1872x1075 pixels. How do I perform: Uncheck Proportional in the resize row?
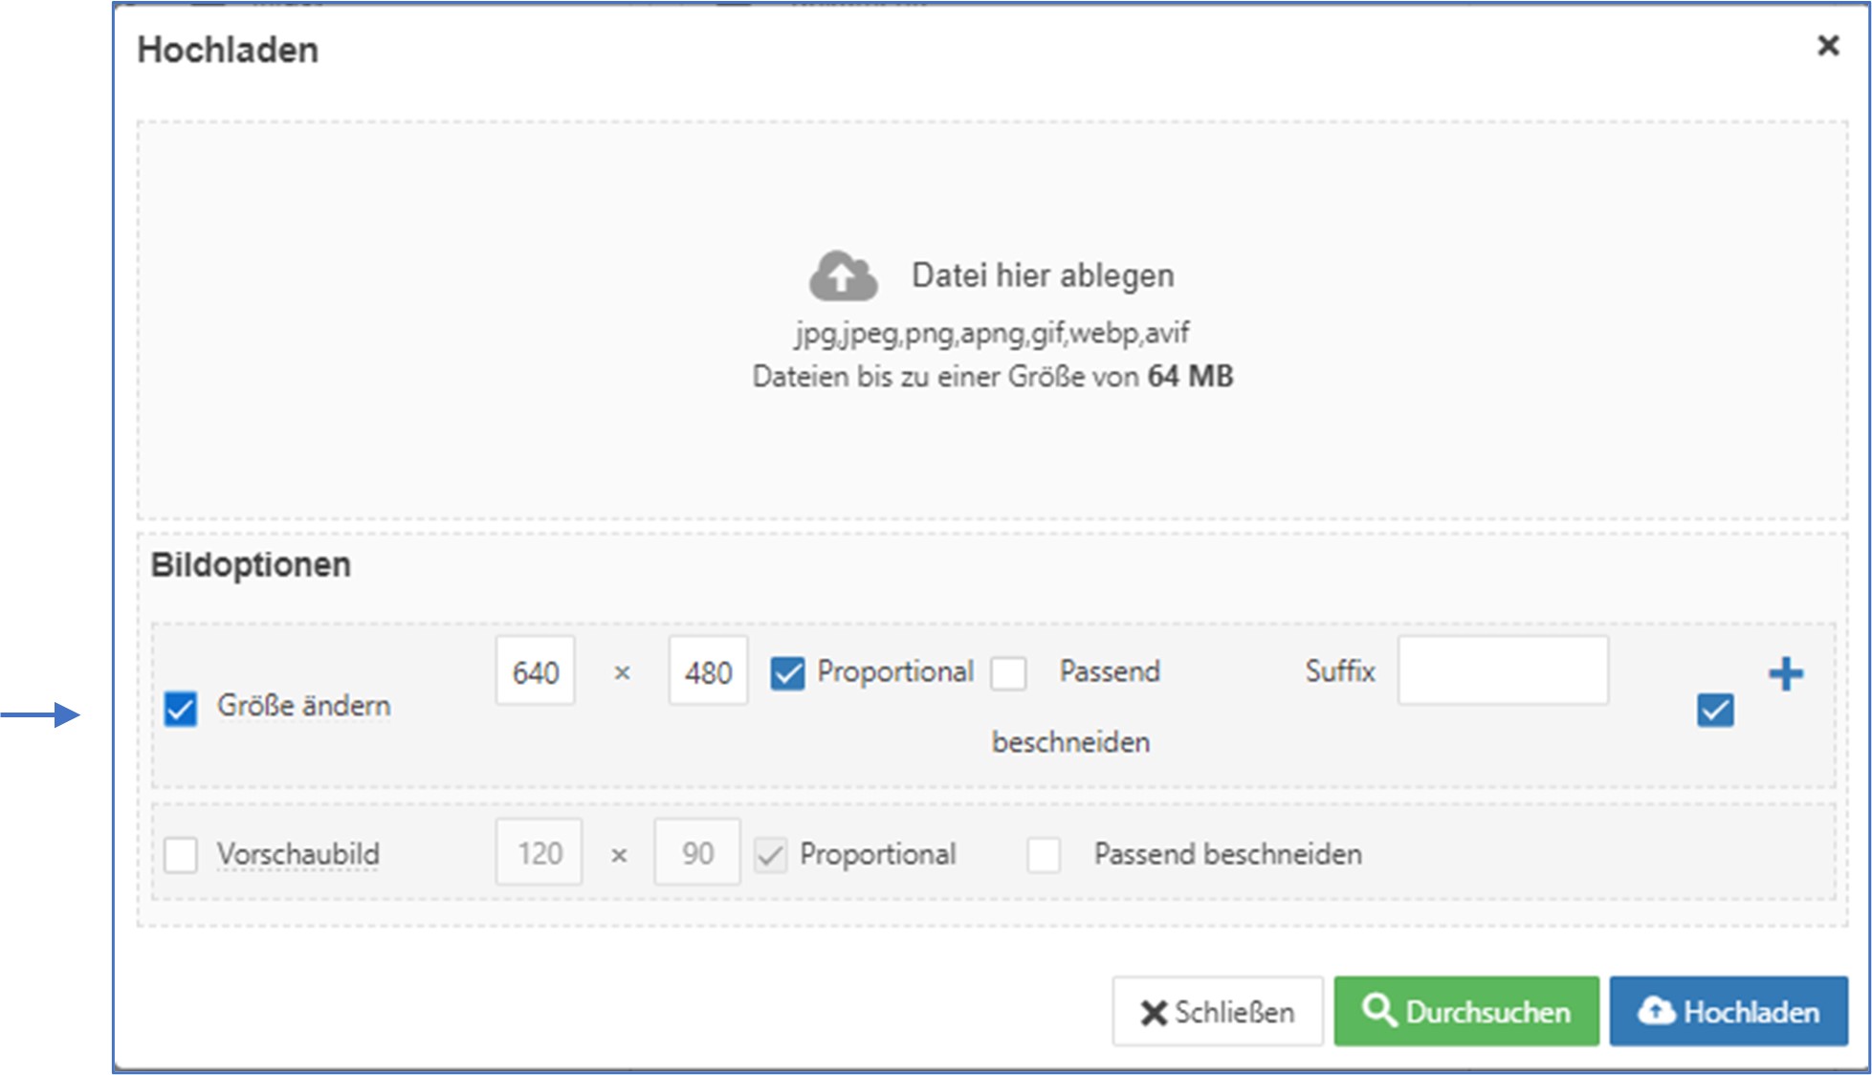[787, 673]
